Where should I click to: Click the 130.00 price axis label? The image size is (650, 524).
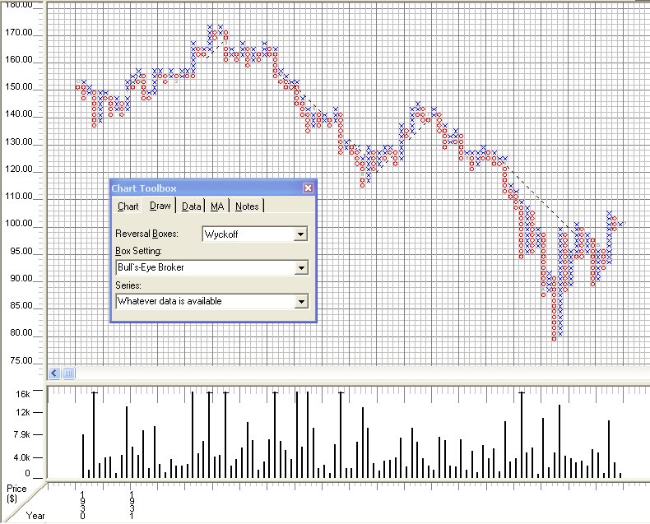point(19,141)
